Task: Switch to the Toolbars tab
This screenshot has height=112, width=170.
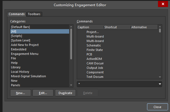Action: click(x=34, y=14)
